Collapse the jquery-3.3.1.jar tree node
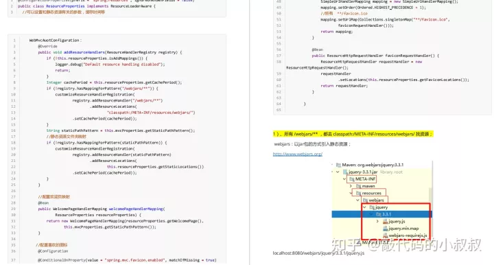 (338, 172)
